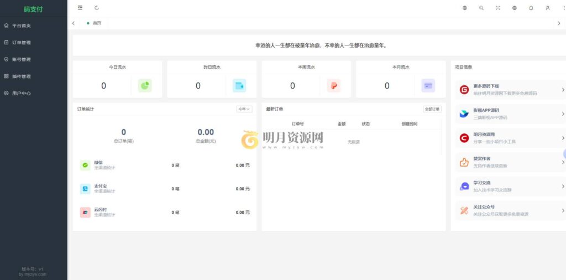Open the user profile icon
566x280 pixels.
pyautogui.click(x=548, y=8)
